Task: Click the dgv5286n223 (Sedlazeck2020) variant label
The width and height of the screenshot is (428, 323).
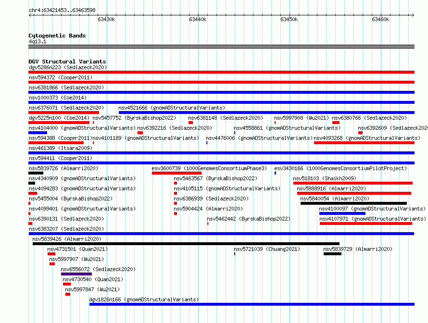Action: (x=68, y=67)
